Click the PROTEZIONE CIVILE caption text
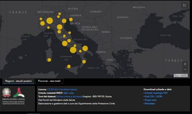This screenshot has height=114, width=192. click(14, 99)
